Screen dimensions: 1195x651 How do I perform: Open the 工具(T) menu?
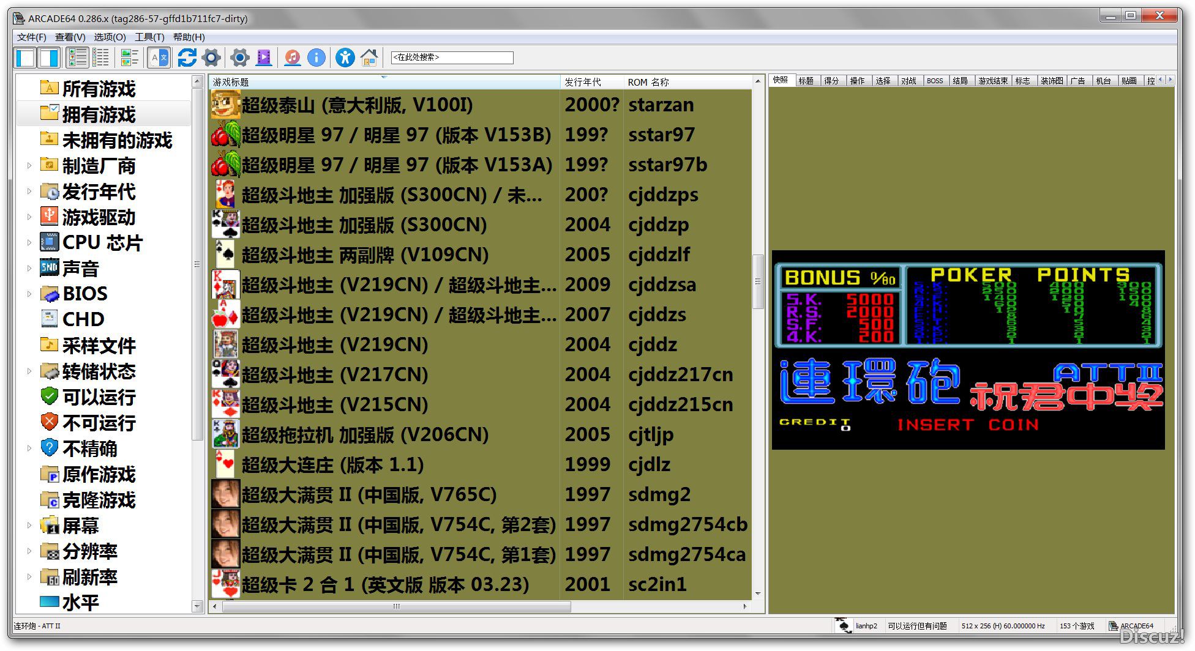(x=149, y=37)
